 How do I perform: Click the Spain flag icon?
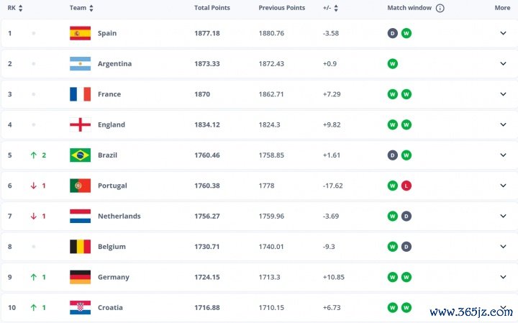(x=80, y=33)
